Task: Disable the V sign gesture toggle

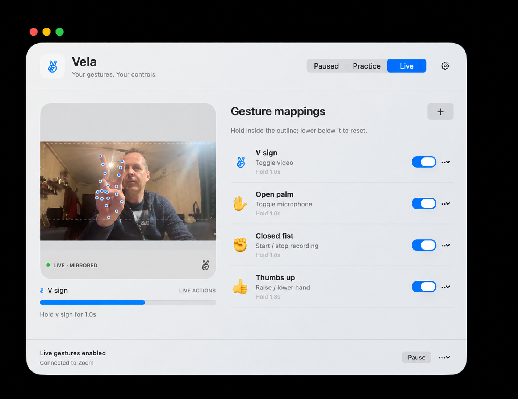Action: coord(424,162)
